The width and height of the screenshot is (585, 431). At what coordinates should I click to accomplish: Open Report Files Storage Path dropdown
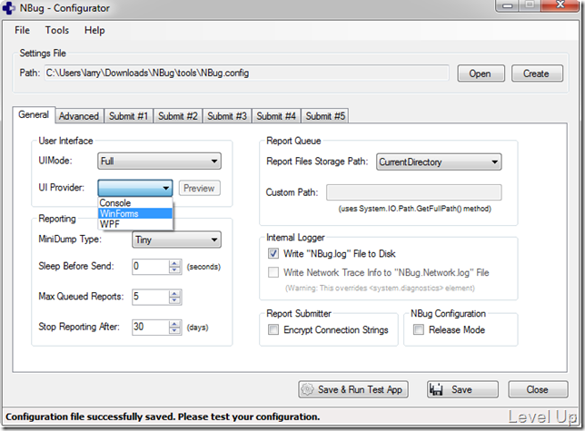point(439,162)
